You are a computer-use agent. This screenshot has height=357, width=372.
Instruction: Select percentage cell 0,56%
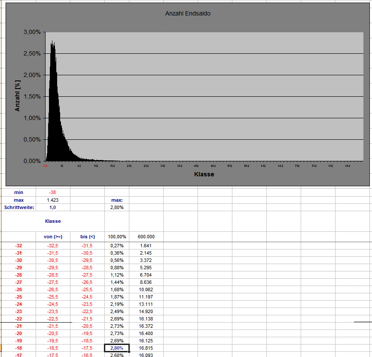point(117,260)
